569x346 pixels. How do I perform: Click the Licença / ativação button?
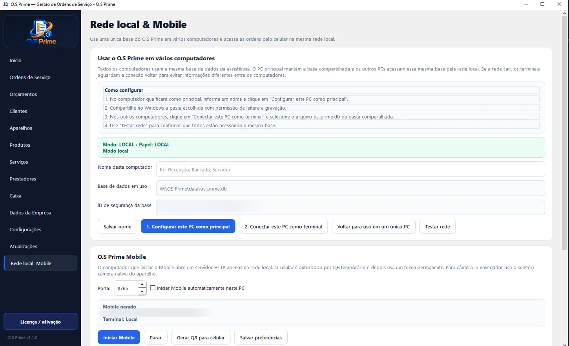[40, 322]
